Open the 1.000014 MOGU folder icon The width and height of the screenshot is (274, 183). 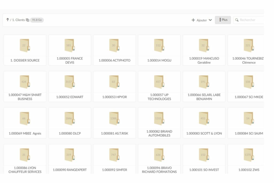click(x=159, y=45)
